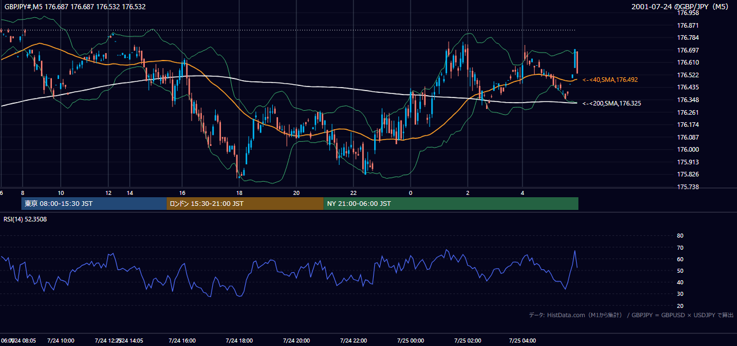Click price axis value 175.913
This screenshot has width=737, height=346.
tap(687, 162)
